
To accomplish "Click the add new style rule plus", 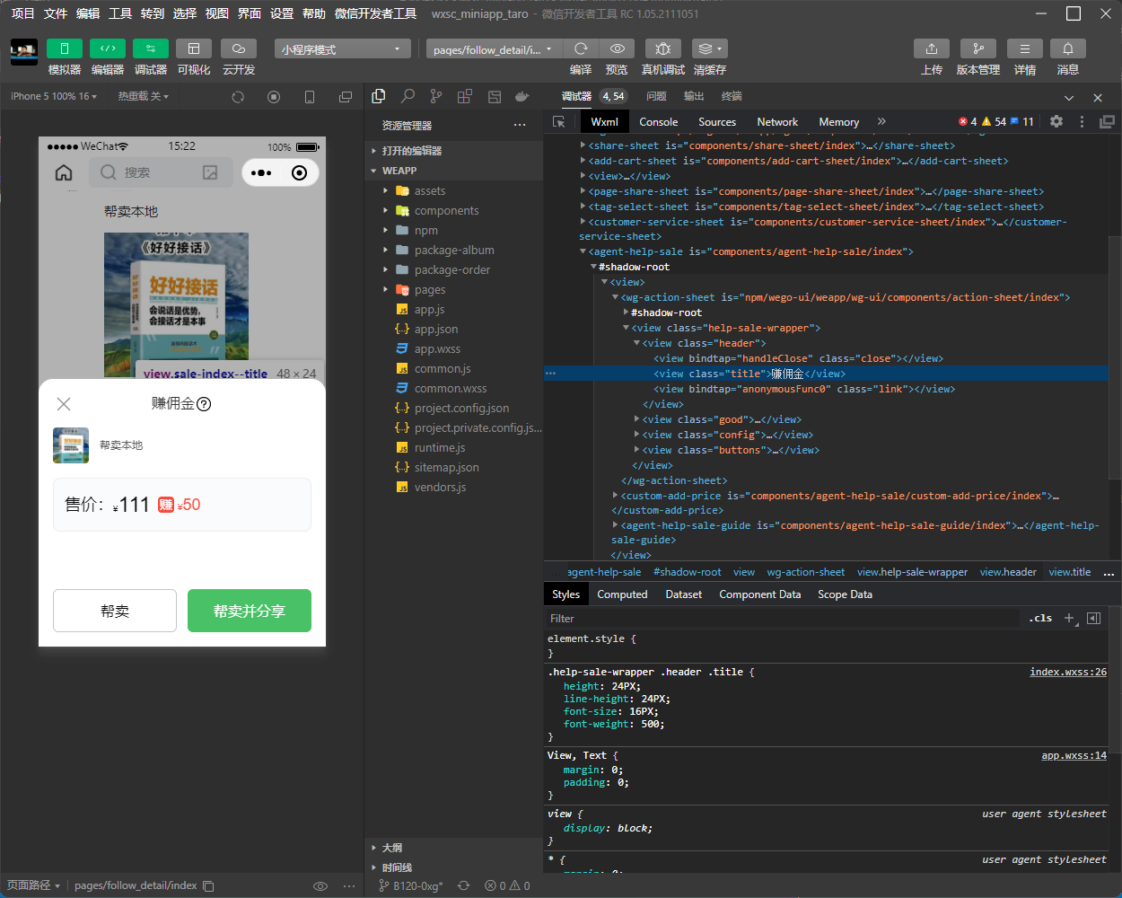I will point(1070,618).
